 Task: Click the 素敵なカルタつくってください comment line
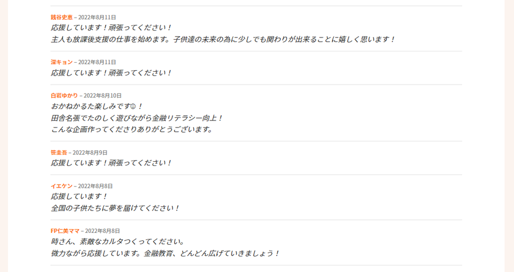point(118,242)
